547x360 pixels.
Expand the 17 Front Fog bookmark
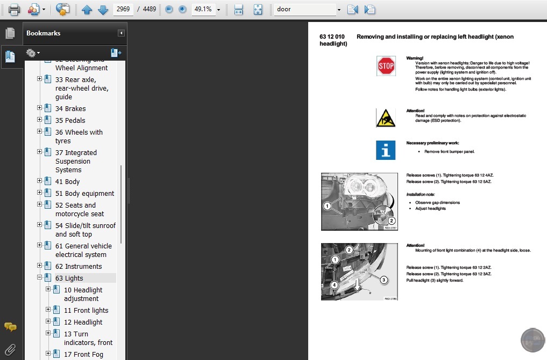[x=48, y=354]
